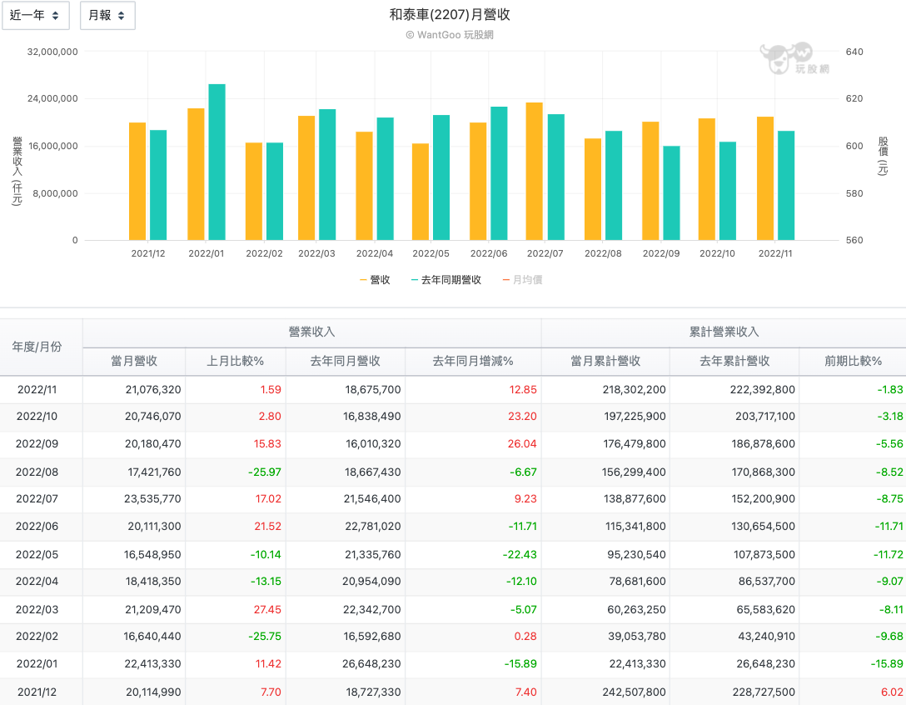Click the 2022/10 revenue value 20,746,070
This screenshot has height=705, width=906.
[152, 417]
